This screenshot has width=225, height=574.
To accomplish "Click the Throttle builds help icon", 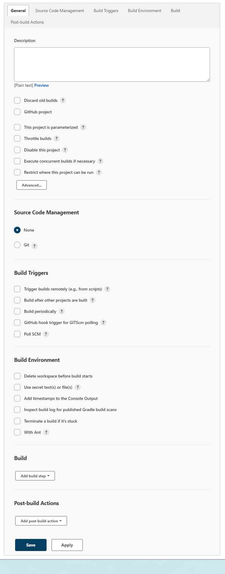I will click(x=57, y=138).
